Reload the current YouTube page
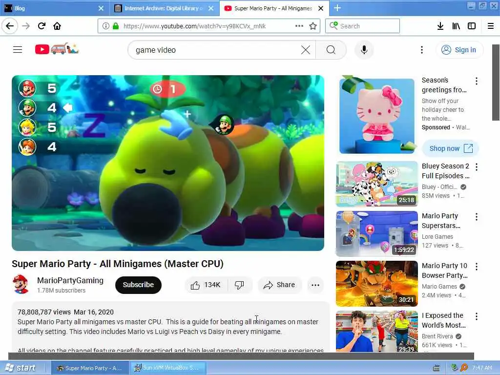500x375 pixels. [x=42, y=26]
